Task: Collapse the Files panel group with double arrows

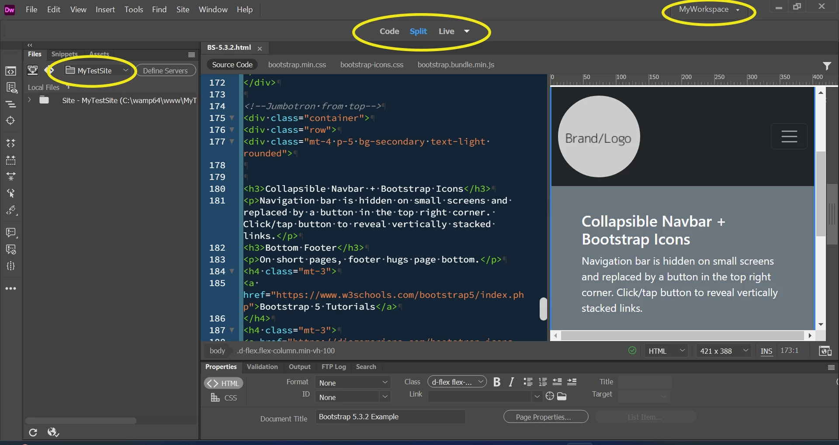Action: pos(30,45)
